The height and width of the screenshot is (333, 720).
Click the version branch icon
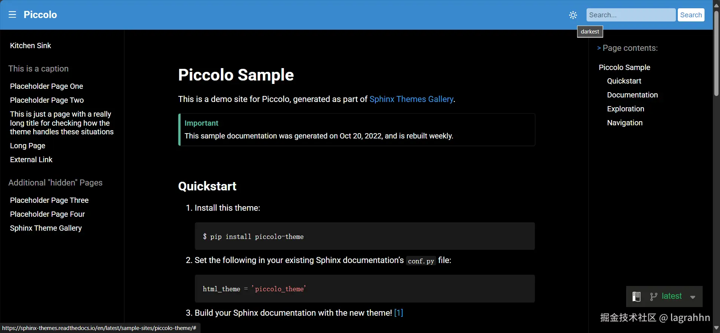pos(654,297)
